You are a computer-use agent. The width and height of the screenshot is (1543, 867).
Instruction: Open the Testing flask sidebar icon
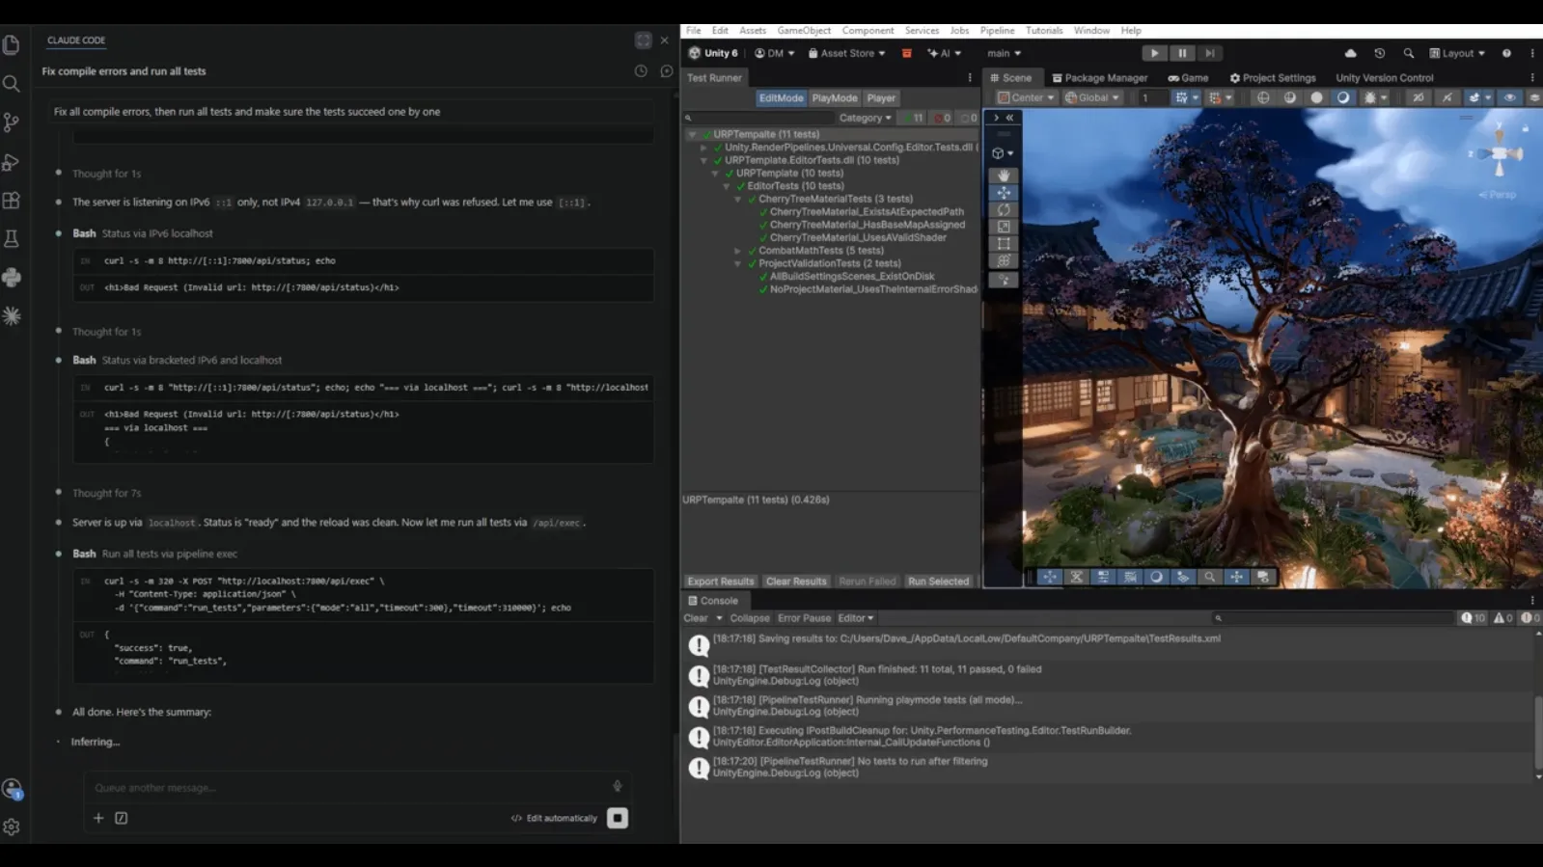[12, 239]
